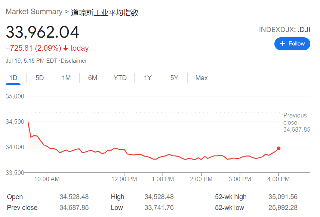Click the 33,962.04 index price
The height and width of the screenshot is (217, 320).
[43, 32]
